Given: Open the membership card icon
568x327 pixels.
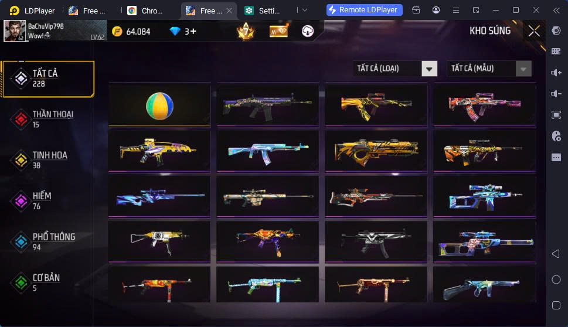Looking at the screenshot, I should 279,31.
